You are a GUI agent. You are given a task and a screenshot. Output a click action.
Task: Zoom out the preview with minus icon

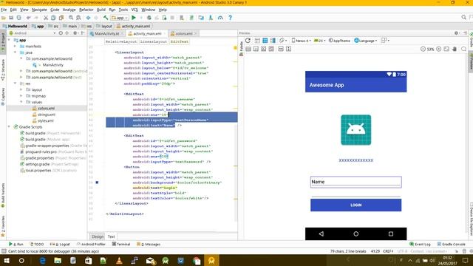423,49
